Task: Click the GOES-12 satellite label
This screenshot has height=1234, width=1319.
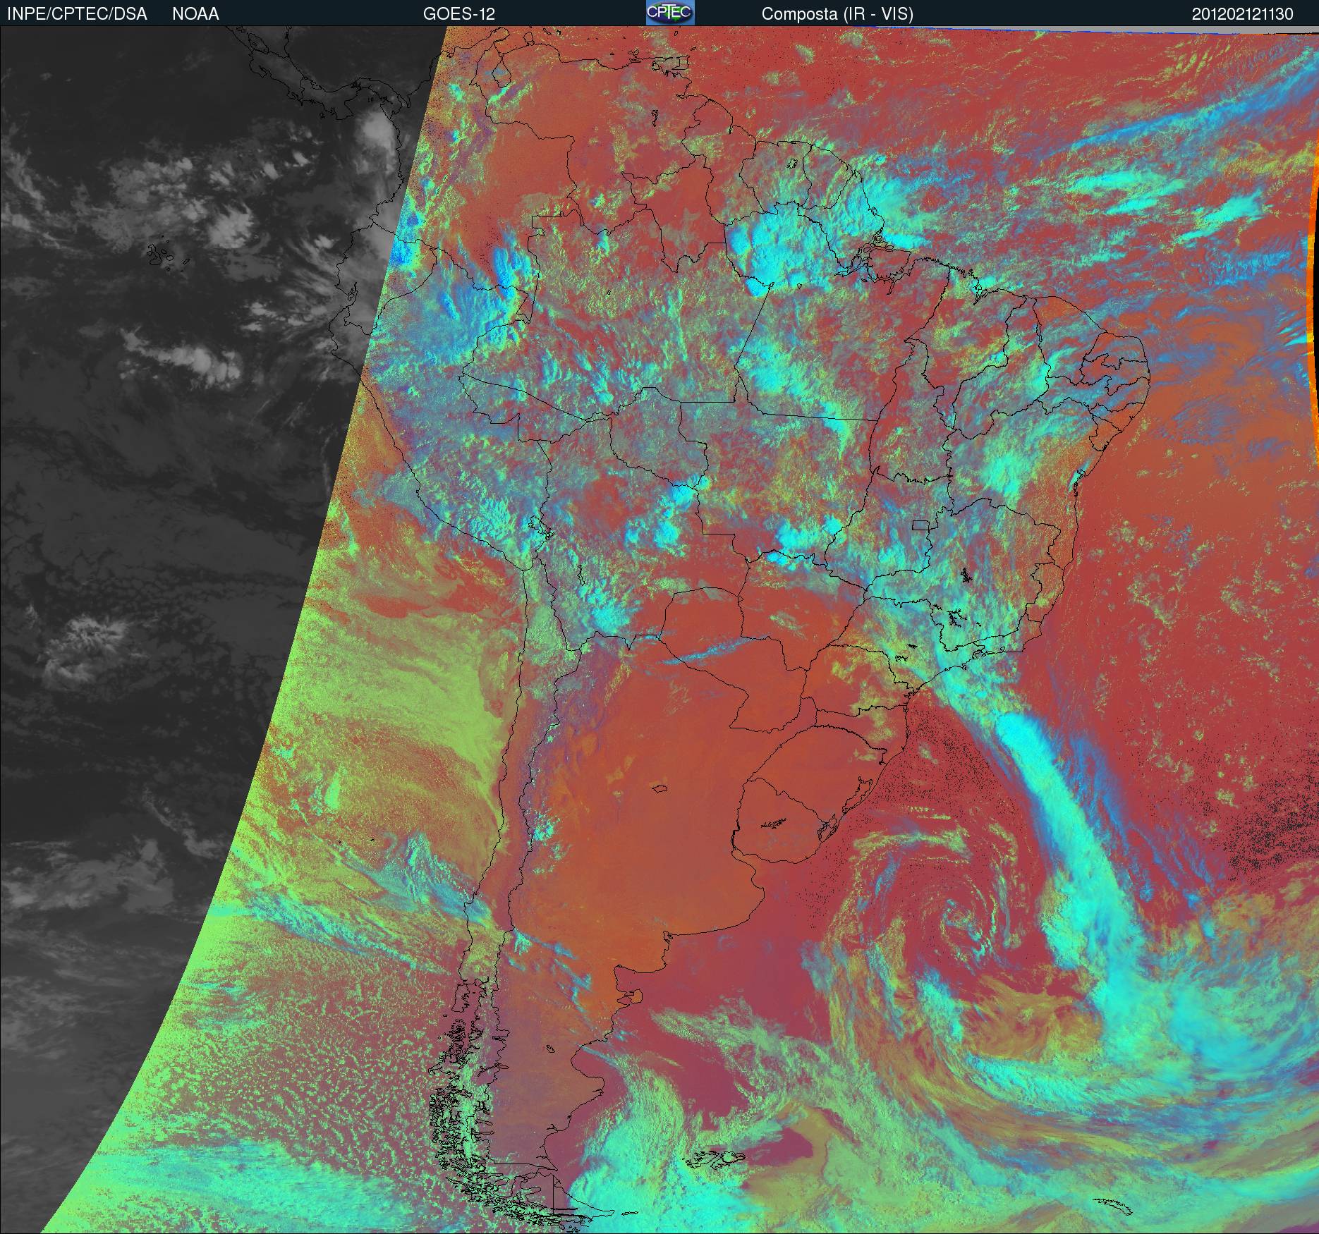Action: coord(458,14)
